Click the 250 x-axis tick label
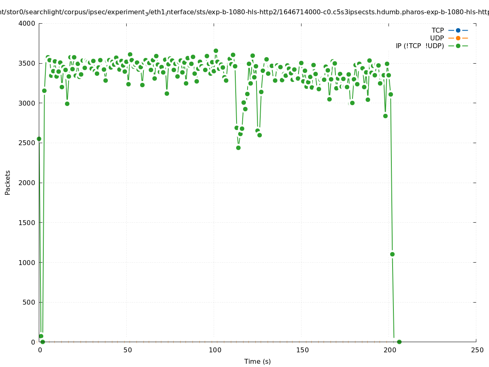 (476, 350)
